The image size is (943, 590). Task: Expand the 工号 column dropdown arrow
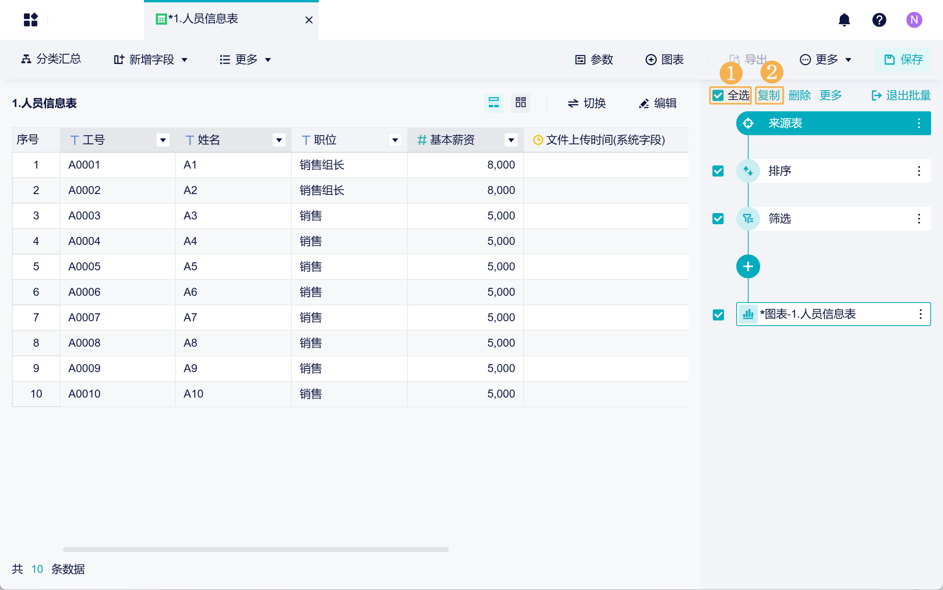163,140
